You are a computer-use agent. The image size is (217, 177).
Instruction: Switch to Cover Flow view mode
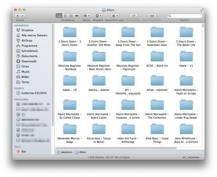point(77,16)
